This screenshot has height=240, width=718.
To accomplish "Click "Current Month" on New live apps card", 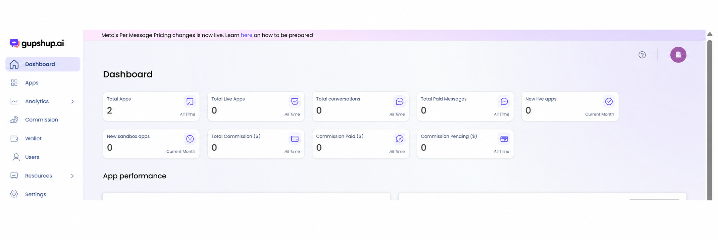I will (599, 114).
